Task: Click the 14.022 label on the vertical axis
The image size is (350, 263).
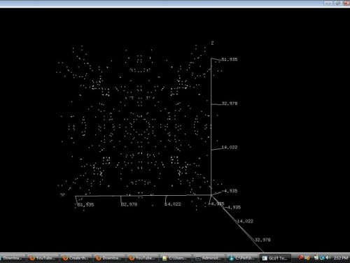Action: (230, 147)
